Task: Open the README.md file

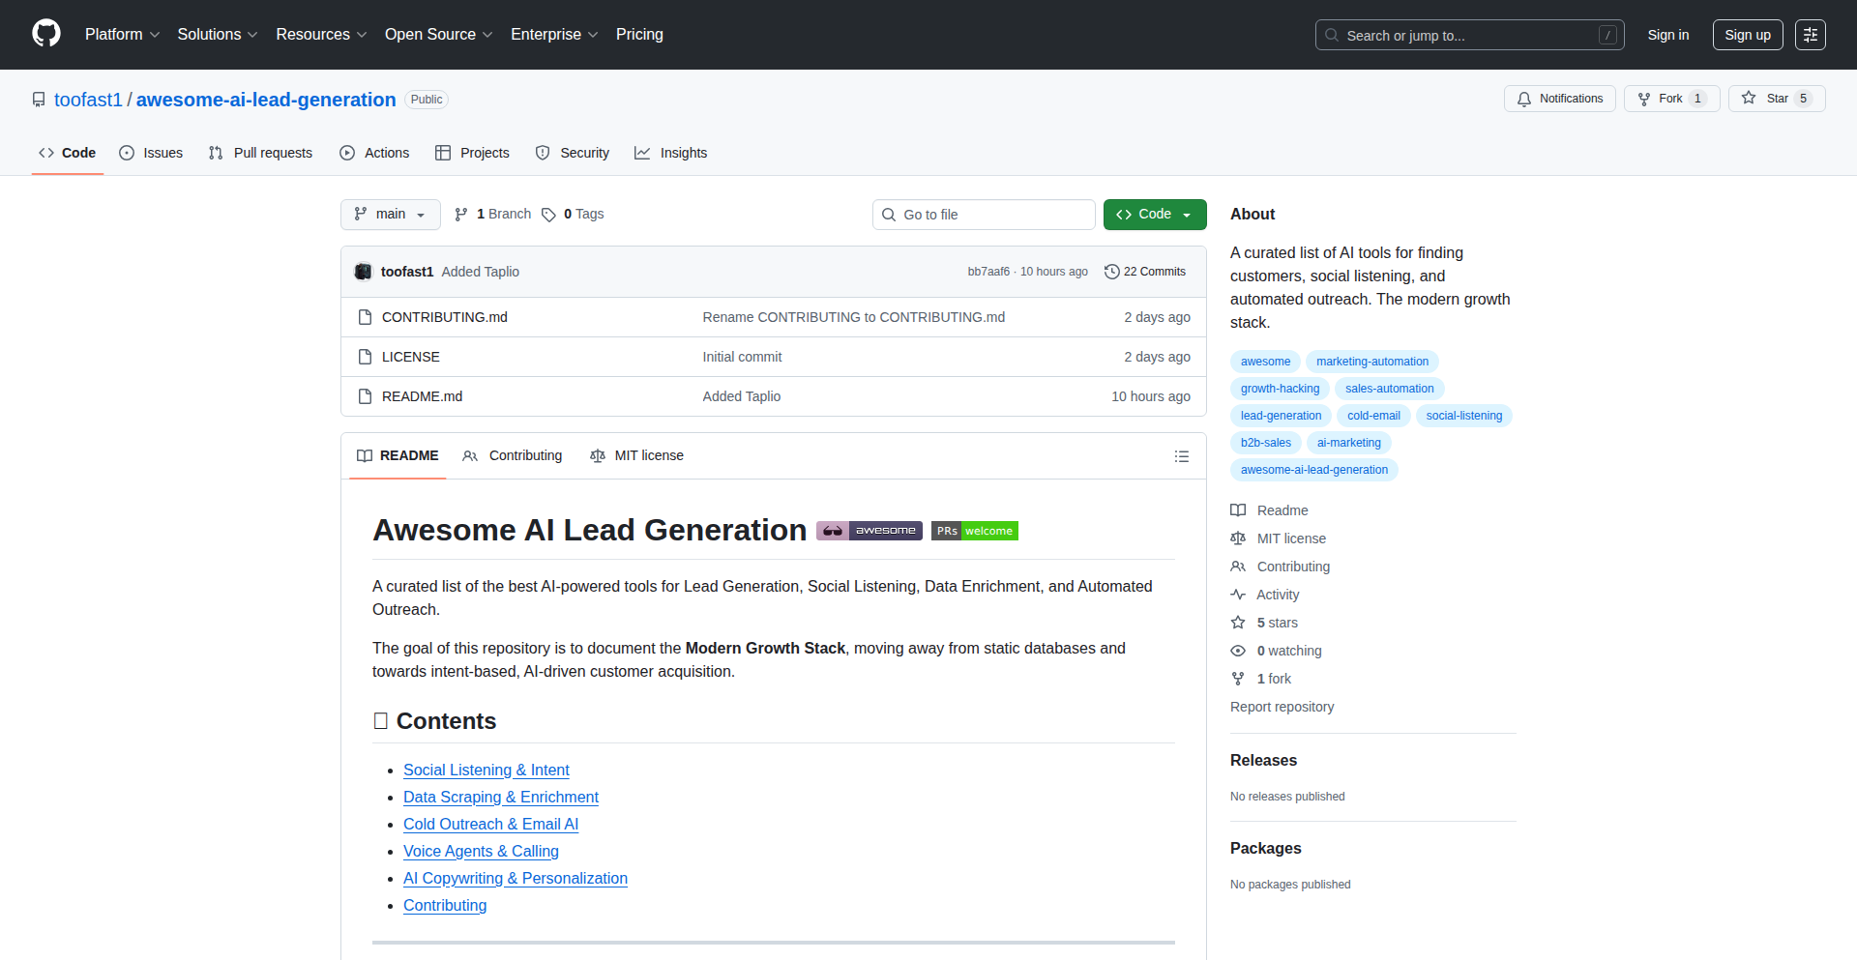Action: 422,396
